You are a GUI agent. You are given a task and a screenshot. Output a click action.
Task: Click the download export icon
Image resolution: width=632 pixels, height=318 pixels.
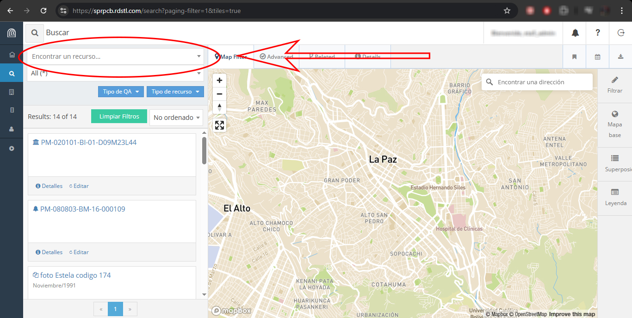(620, 57)
